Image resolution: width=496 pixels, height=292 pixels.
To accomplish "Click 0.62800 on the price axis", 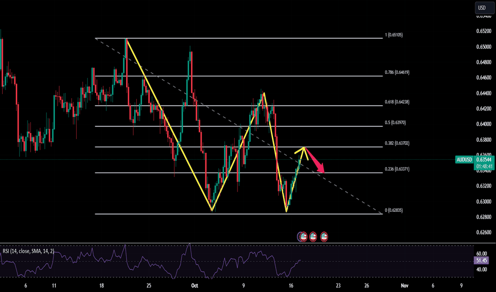I will coord(484,217).
